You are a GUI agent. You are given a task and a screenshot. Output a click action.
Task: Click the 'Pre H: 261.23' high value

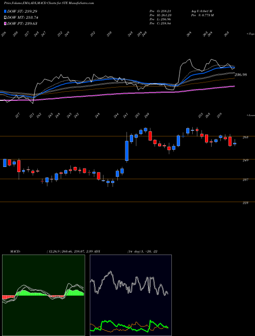(x=160, y=15)
